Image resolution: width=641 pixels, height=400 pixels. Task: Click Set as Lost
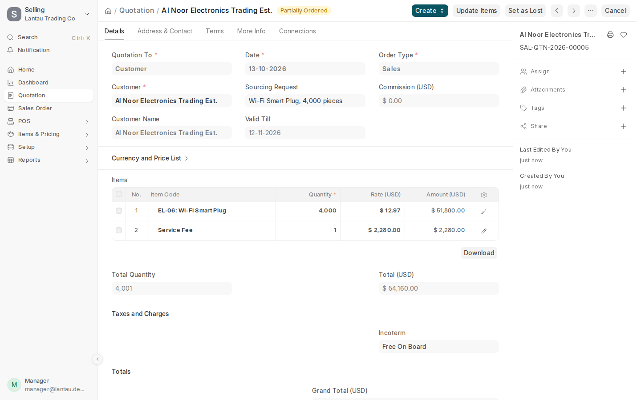525,11
